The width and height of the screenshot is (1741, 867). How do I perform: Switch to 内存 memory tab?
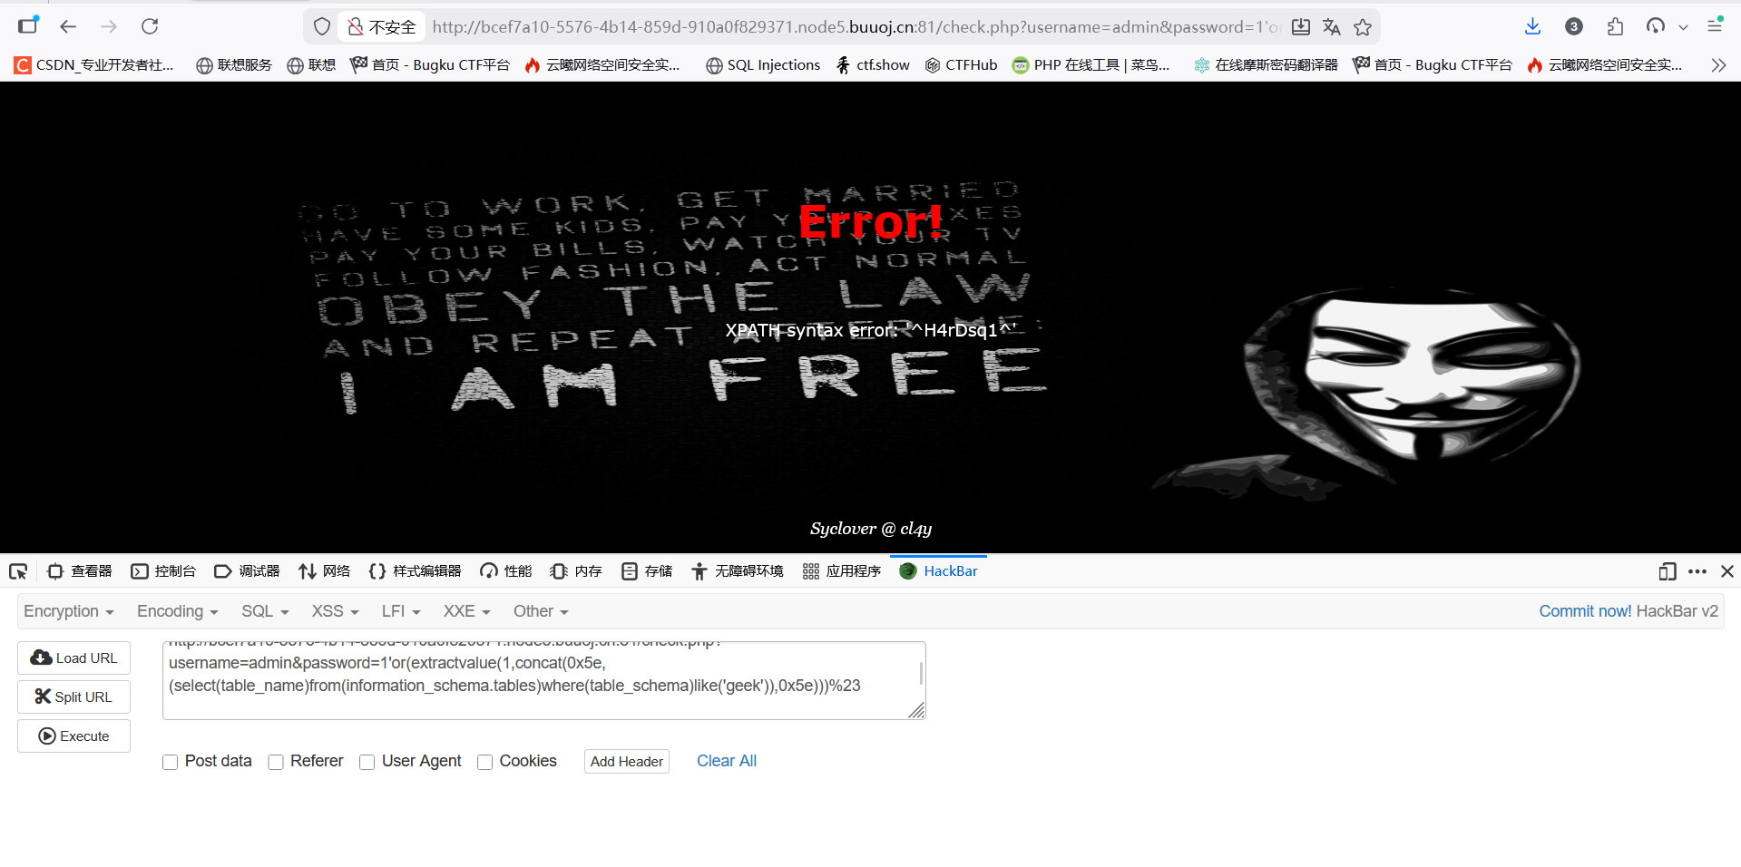[576, 571]
